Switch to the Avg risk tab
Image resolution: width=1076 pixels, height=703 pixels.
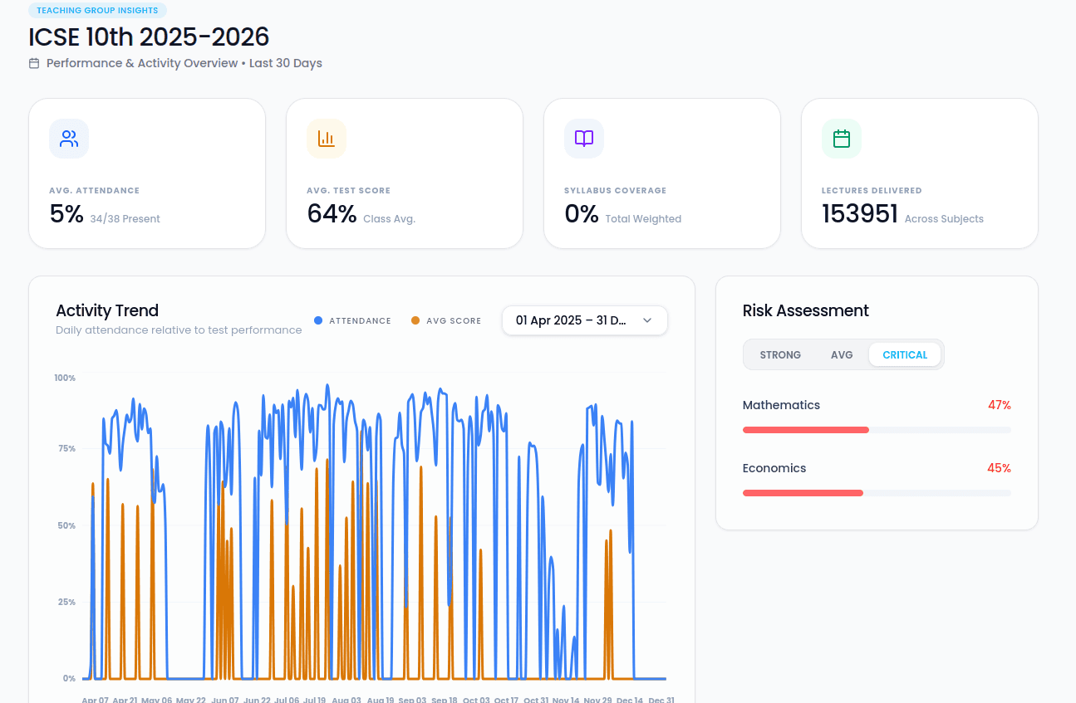(x=842, y=354)
